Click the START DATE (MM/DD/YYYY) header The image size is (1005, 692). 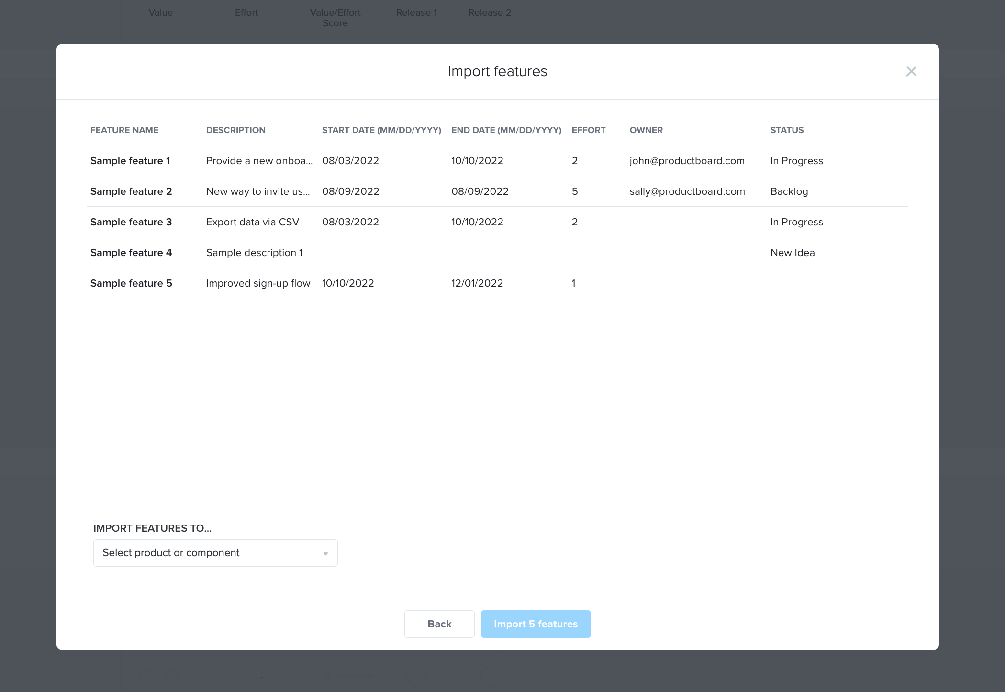click(x=381, y=130)
